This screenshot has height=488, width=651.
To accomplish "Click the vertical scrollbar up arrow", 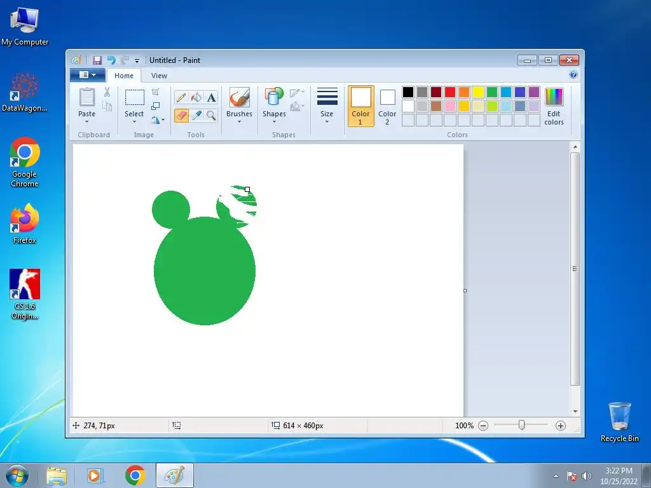I will pos(575,147).
